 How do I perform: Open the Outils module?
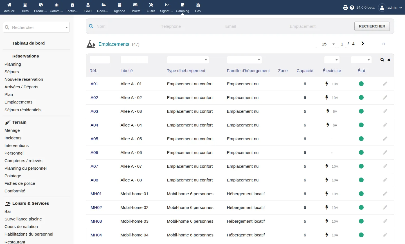coord(151,8)
